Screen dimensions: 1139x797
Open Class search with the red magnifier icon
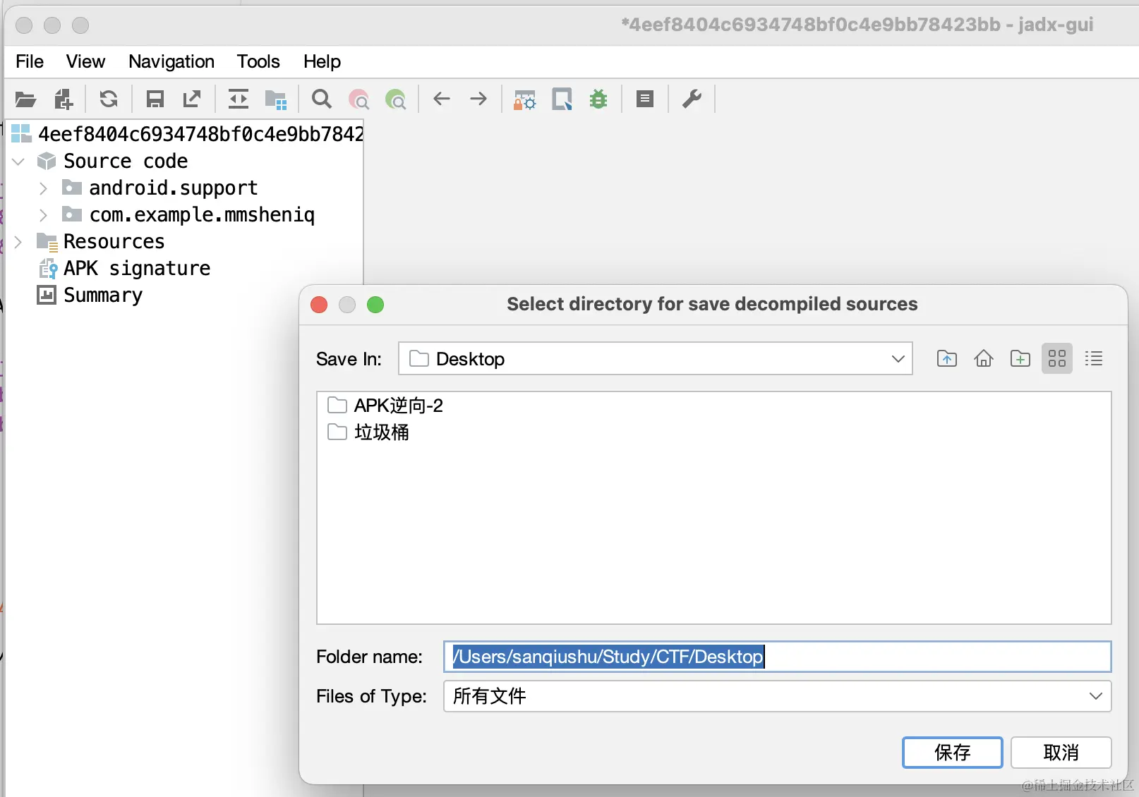359,99
